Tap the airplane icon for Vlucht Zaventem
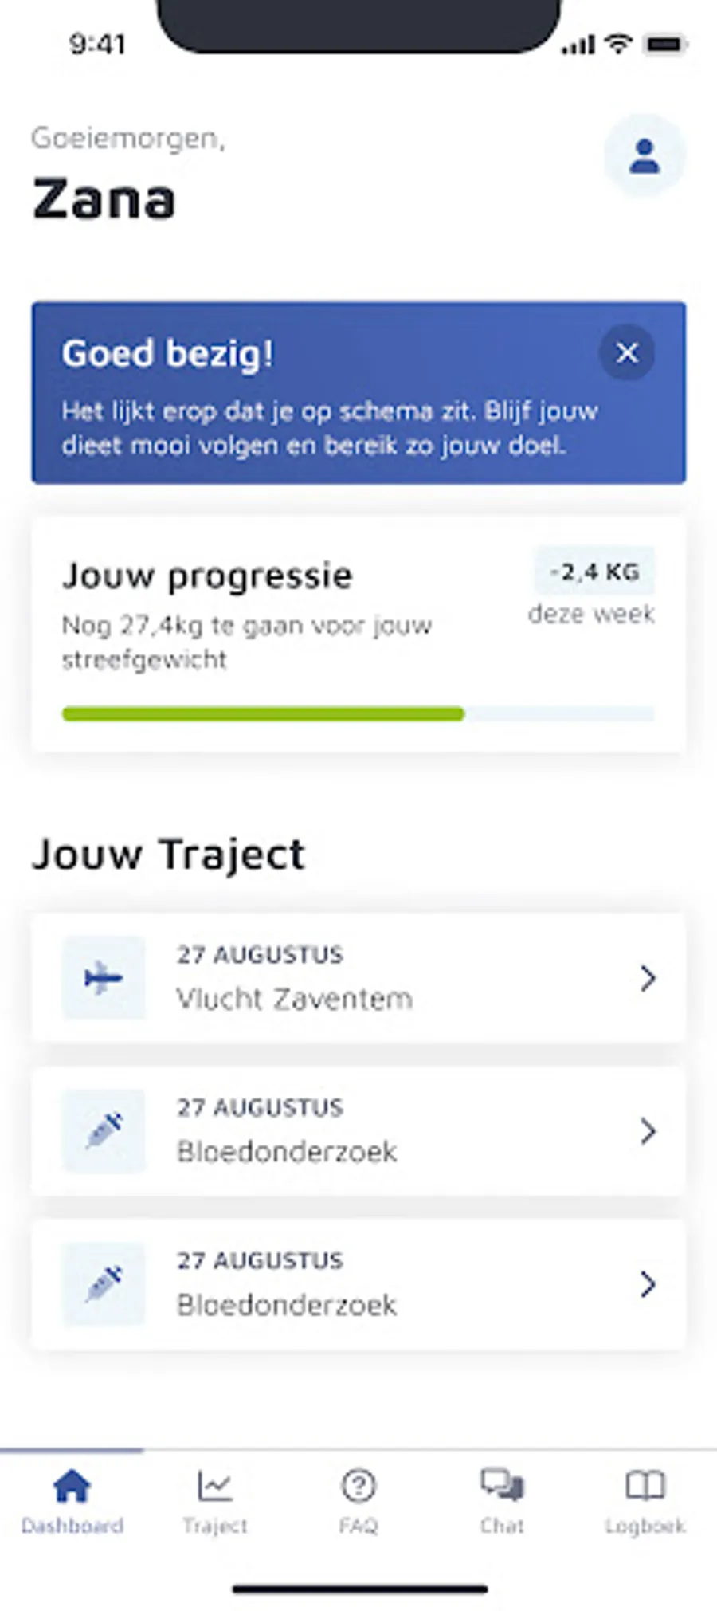Viewport: 717px width, 1611px height. point(104,978)
